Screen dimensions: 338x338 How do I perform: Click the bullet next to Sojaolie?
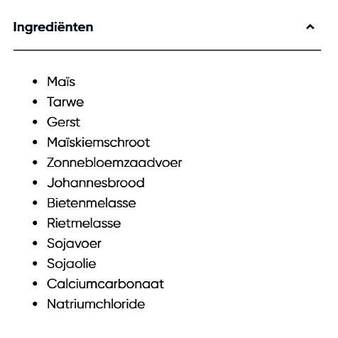pyautogui.click(x=35, y=263)
